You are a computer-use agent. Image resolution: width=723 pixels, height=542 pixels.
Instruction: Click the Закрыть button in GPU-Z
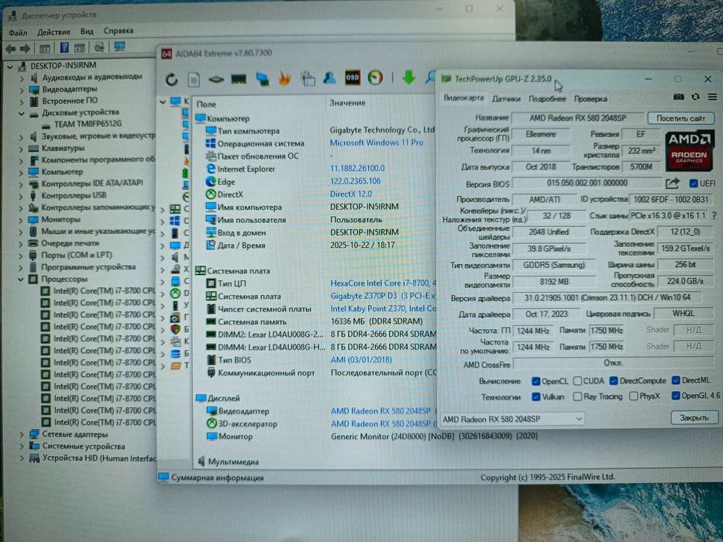pos(694,417)
